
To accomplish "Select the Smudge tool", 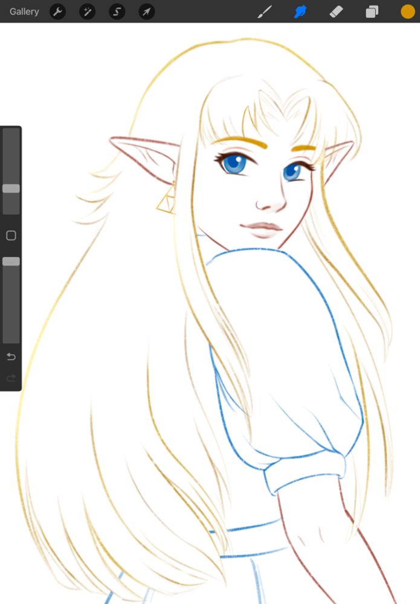I will coord(300,11).
